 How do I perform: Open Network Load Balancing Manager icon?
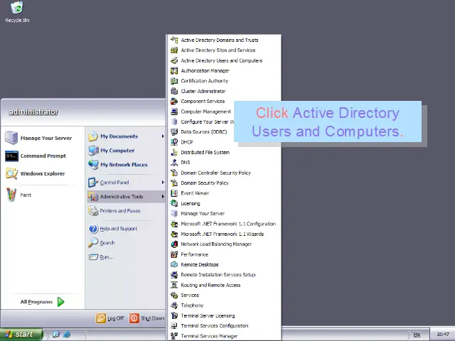pos(174,244)
